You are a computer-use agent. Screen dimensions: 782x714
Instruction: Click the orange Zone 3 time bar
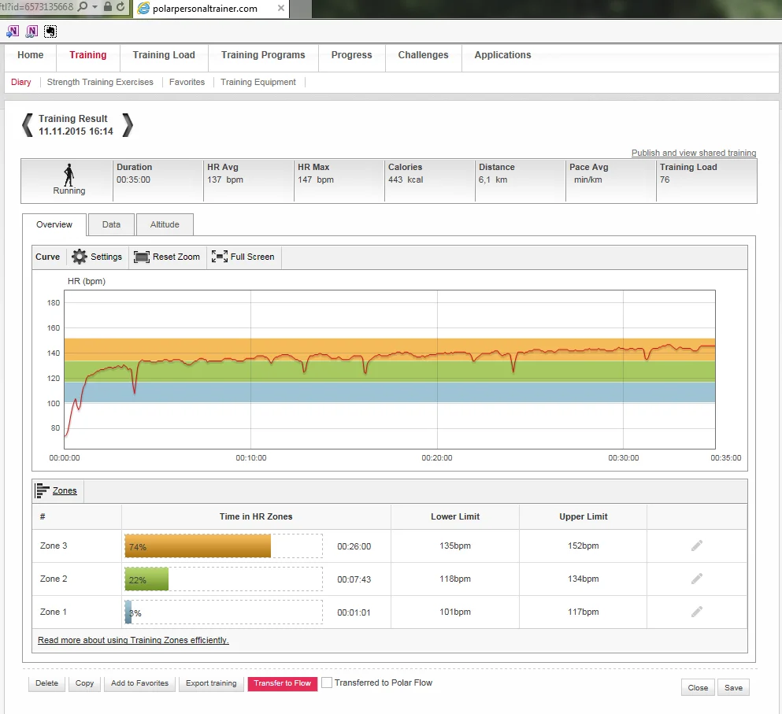[x=198, y=546]
